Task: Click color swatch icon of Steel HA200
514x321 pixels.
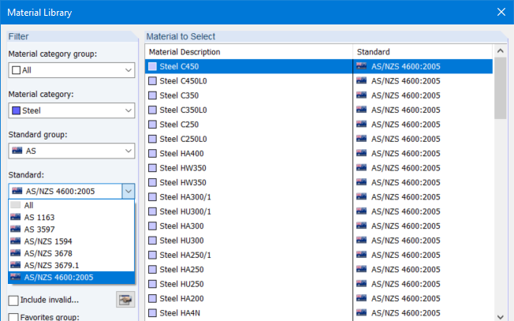Action: click(x=152, y=298)
